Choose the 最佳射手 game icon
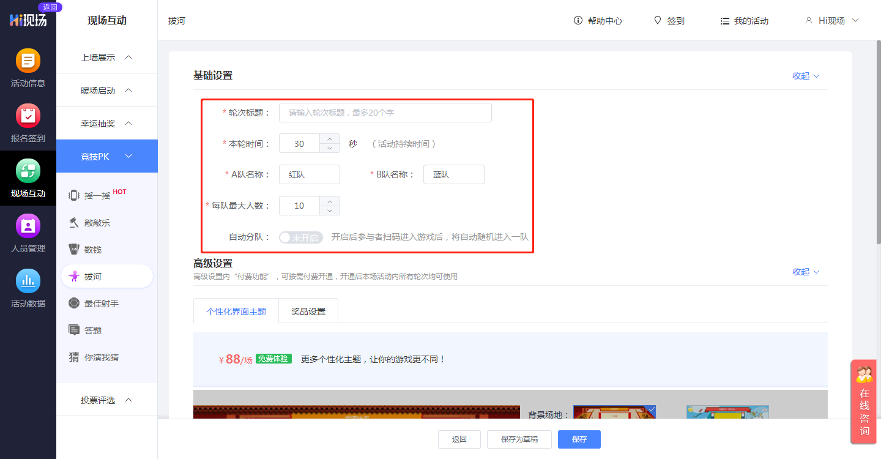881x459 pixels. click(74, 304)
